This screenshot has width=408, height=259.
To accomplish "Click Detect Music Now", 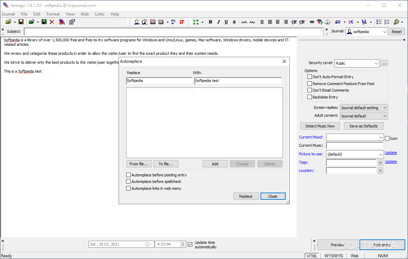I will click(x=320, y=126).
